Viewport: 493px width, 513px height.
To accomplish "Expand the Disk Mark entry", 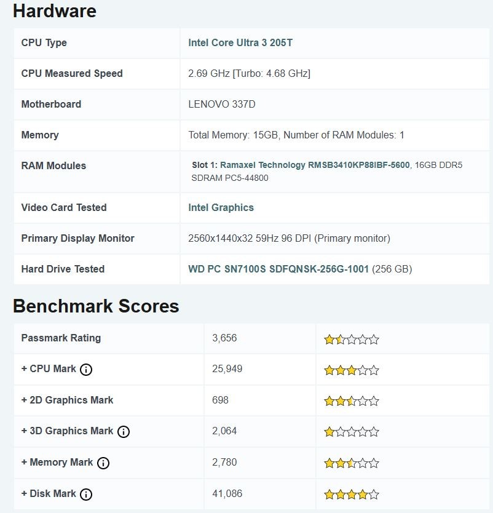I will tap(24, 494).
